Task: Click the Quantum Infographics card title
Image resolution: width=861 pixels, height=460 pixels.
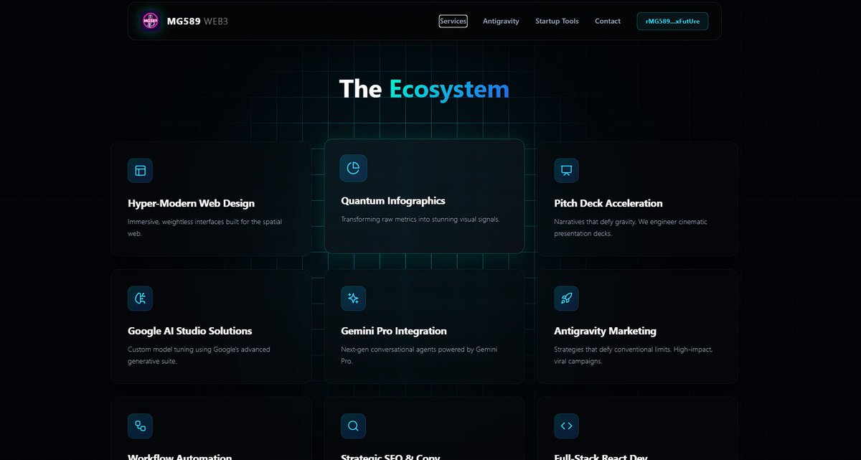Action: pos(393,201)
